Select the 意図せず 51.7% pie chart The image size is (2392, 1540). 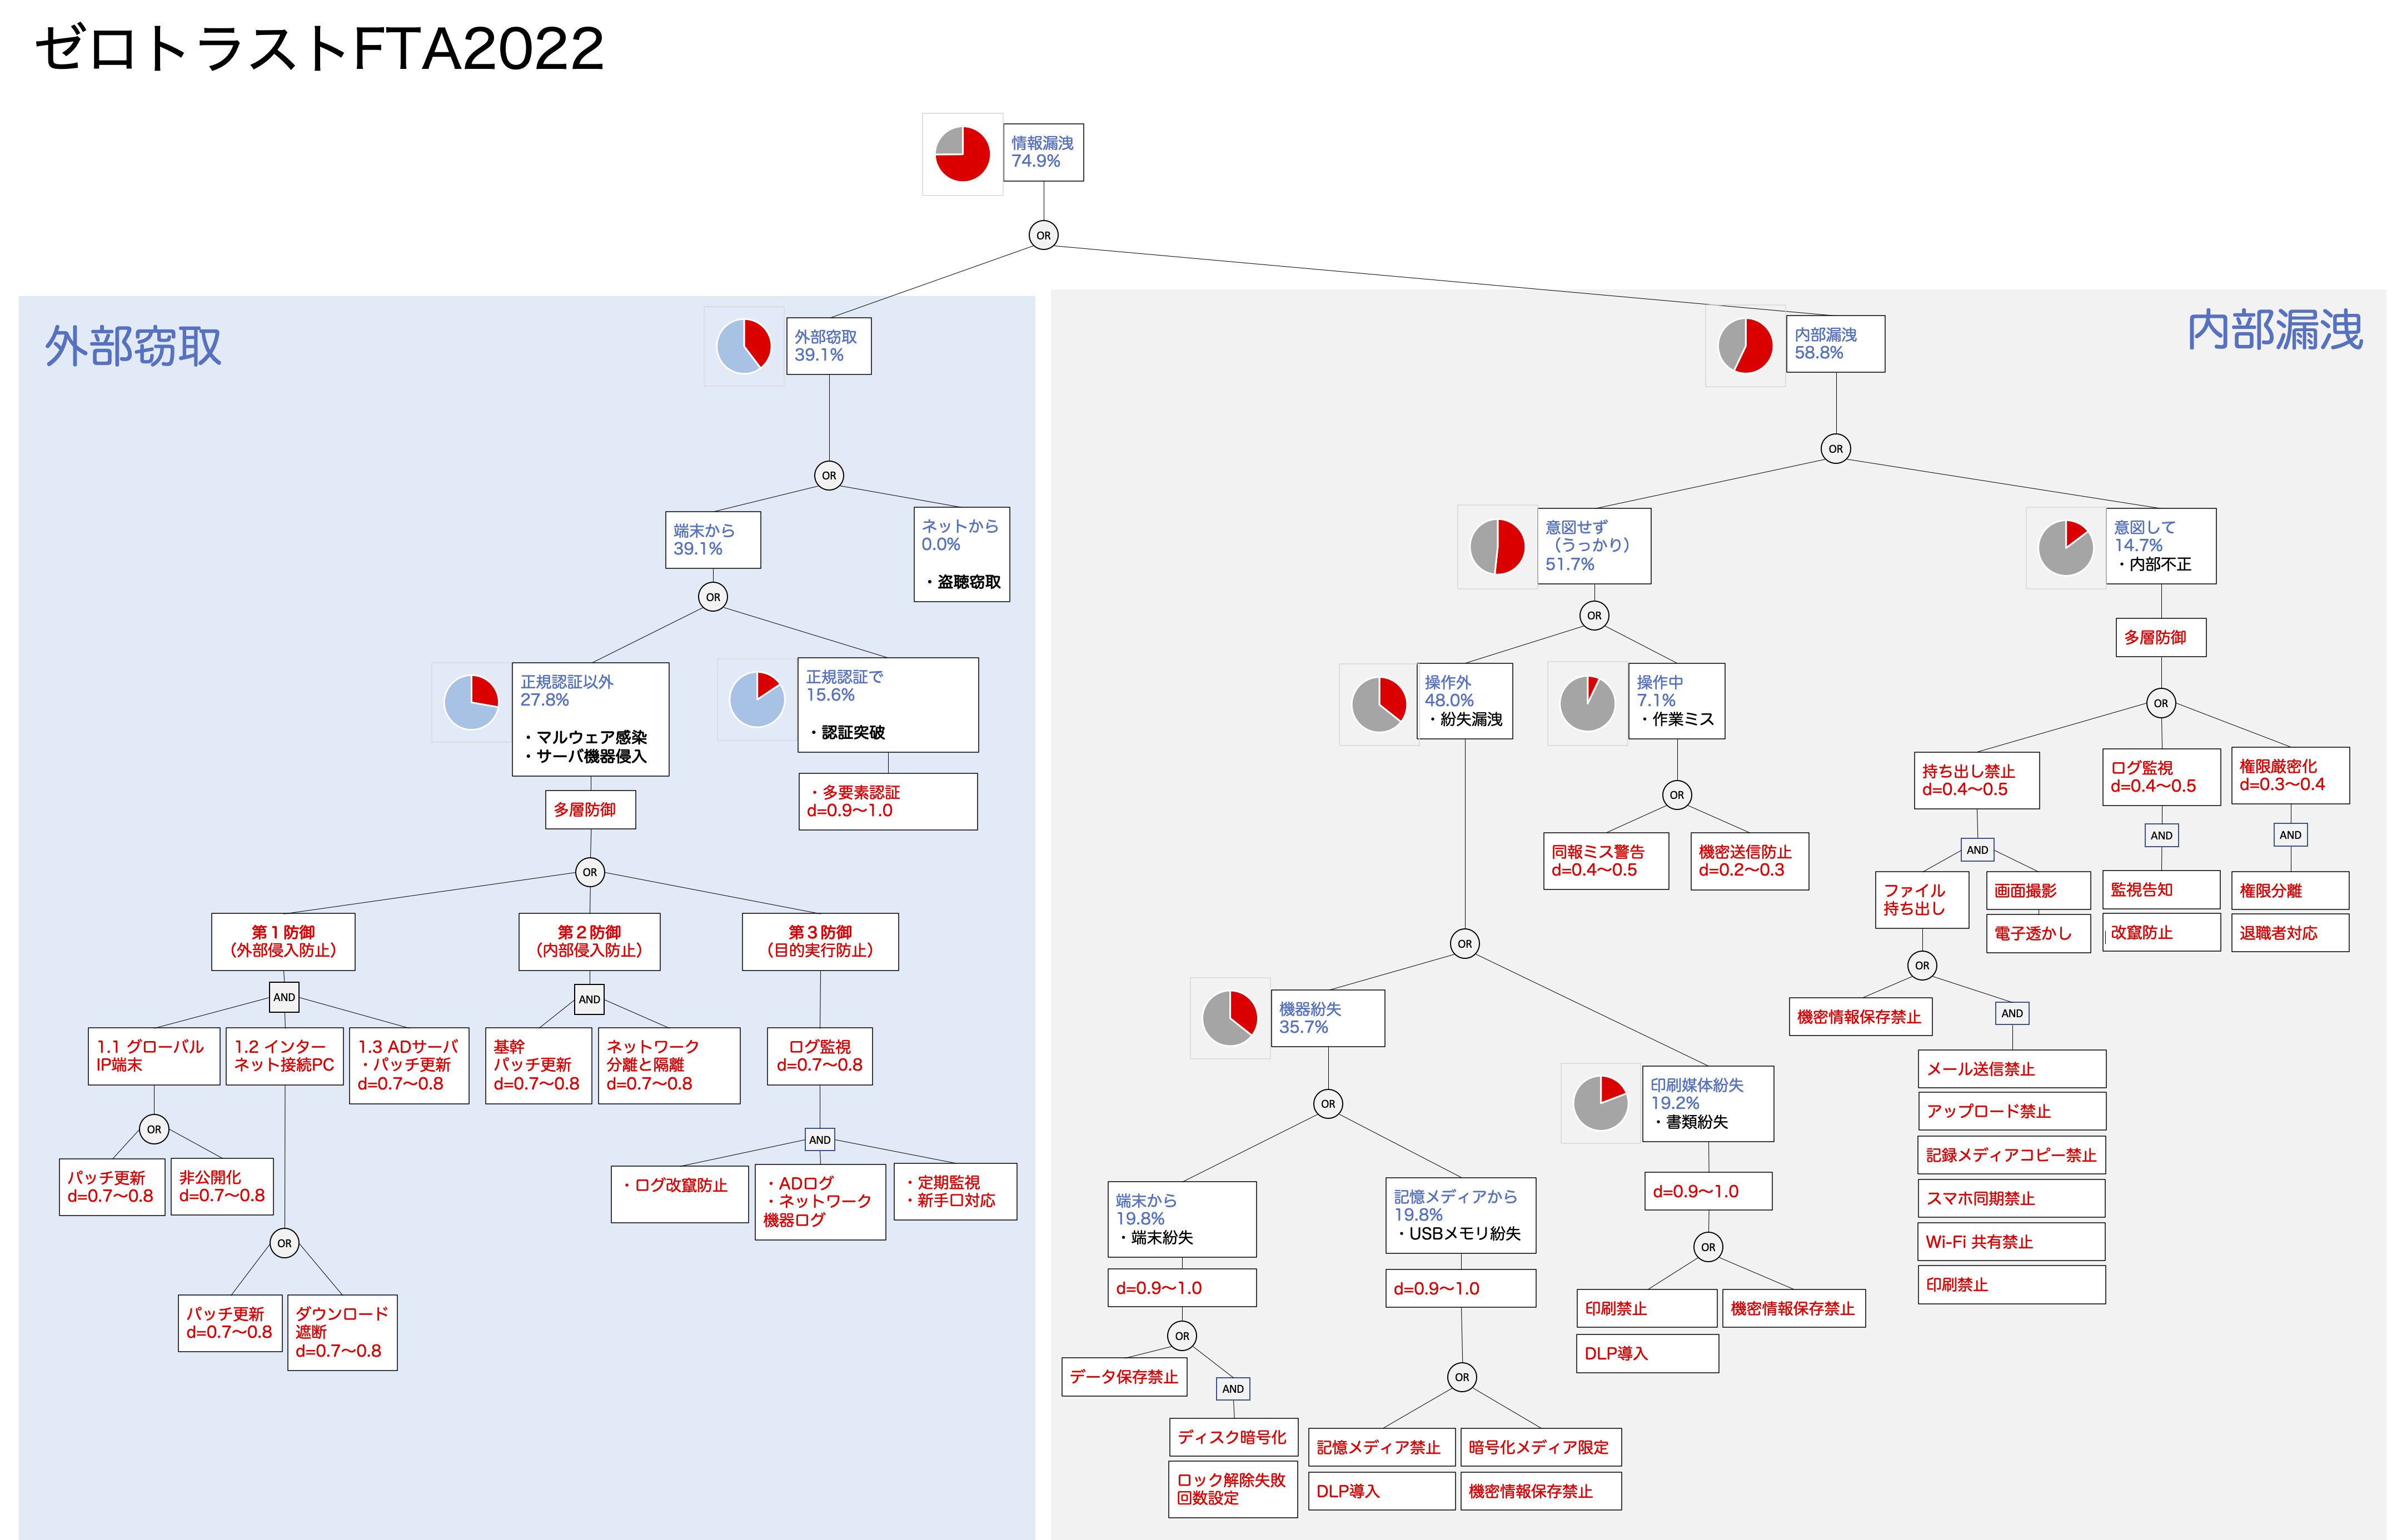point(1497,546)
